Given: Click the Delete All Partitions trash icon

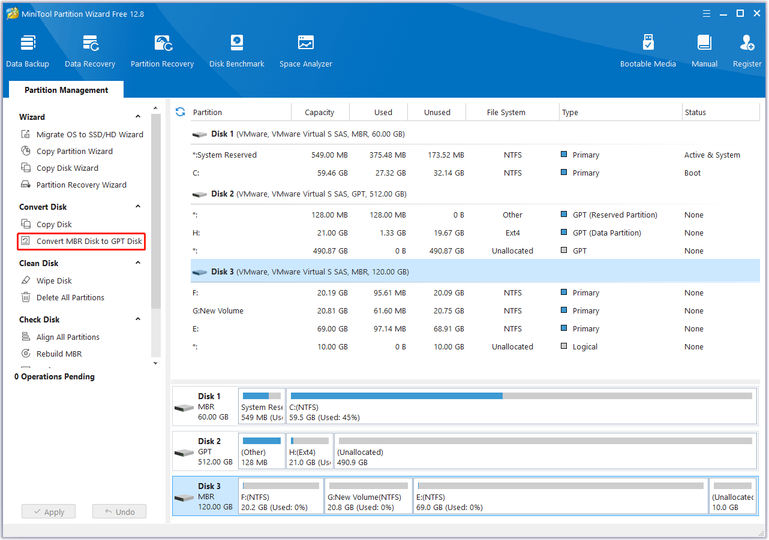Looking at the screenshot, I should 26,297.
